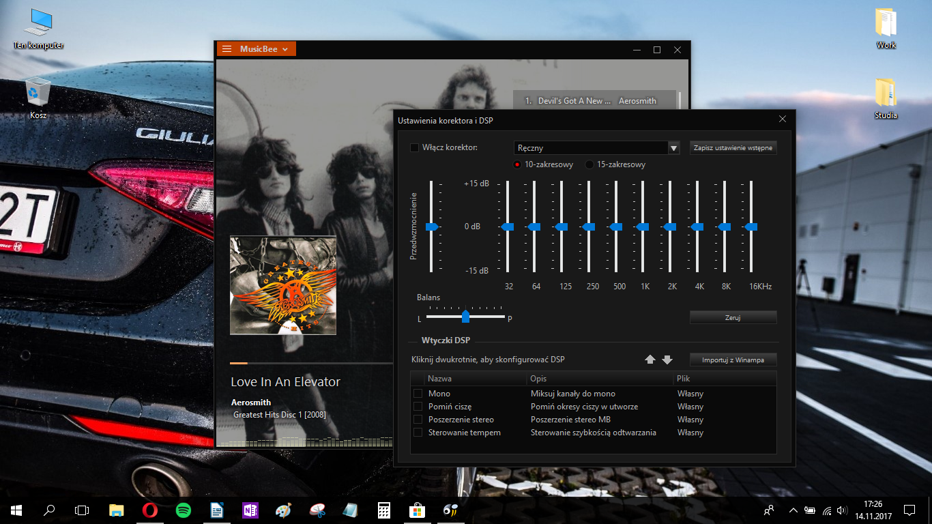
Task: Open the Studia folder on the desktop
Action: 886,98
